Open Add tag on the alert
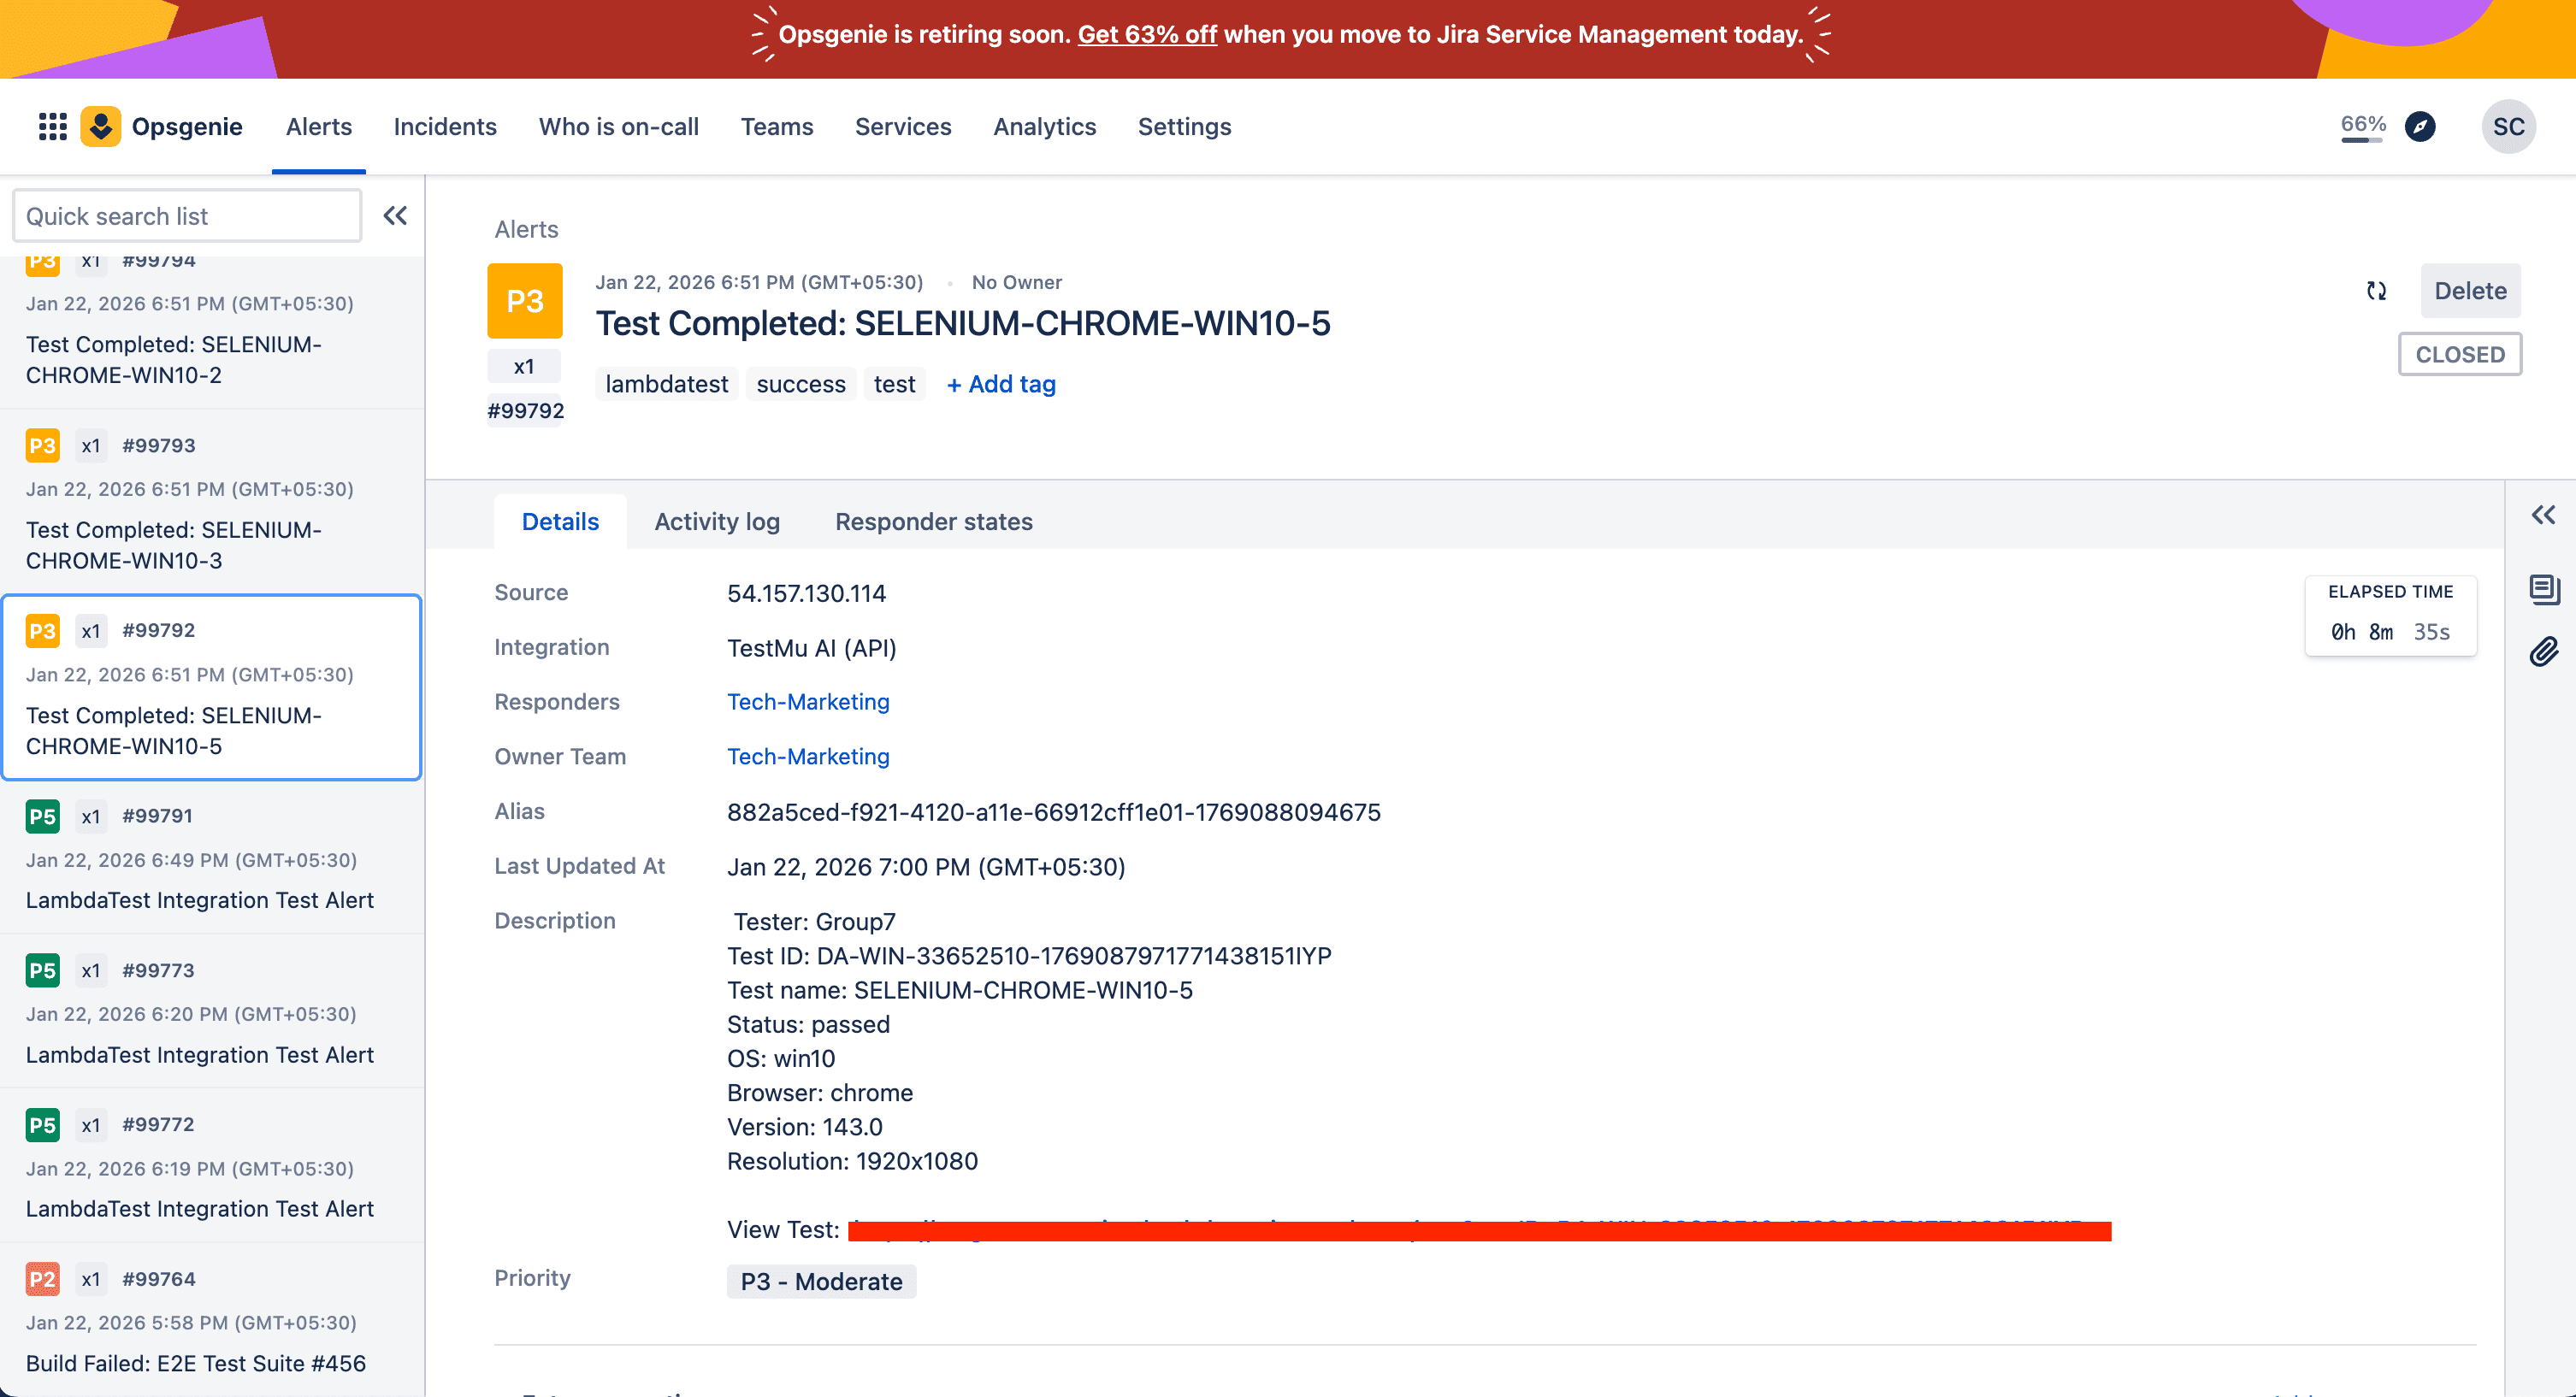Image resolution: width=2576 pixels, height=1397 pixels. [1000, 384]
